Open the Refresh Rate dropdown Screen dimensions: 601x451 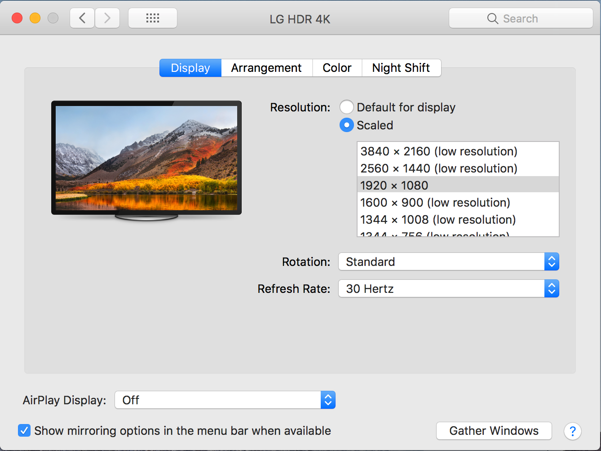[x=449, y=288]
